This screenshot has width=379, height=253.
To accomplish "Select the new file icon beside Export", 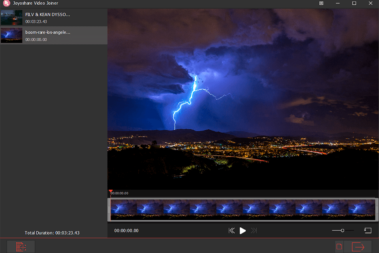I will coord(339,246).
